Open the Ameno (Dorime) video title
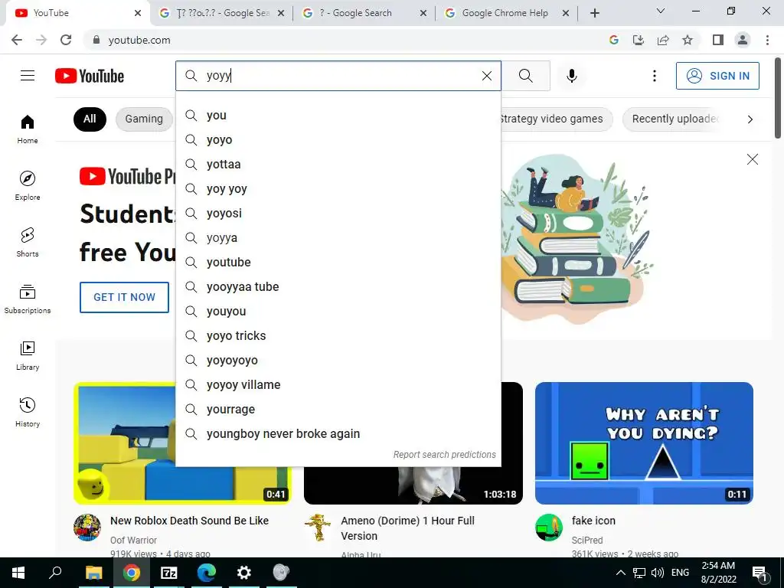The height and width of the screenshot is (588, 784). coord(407,528)
